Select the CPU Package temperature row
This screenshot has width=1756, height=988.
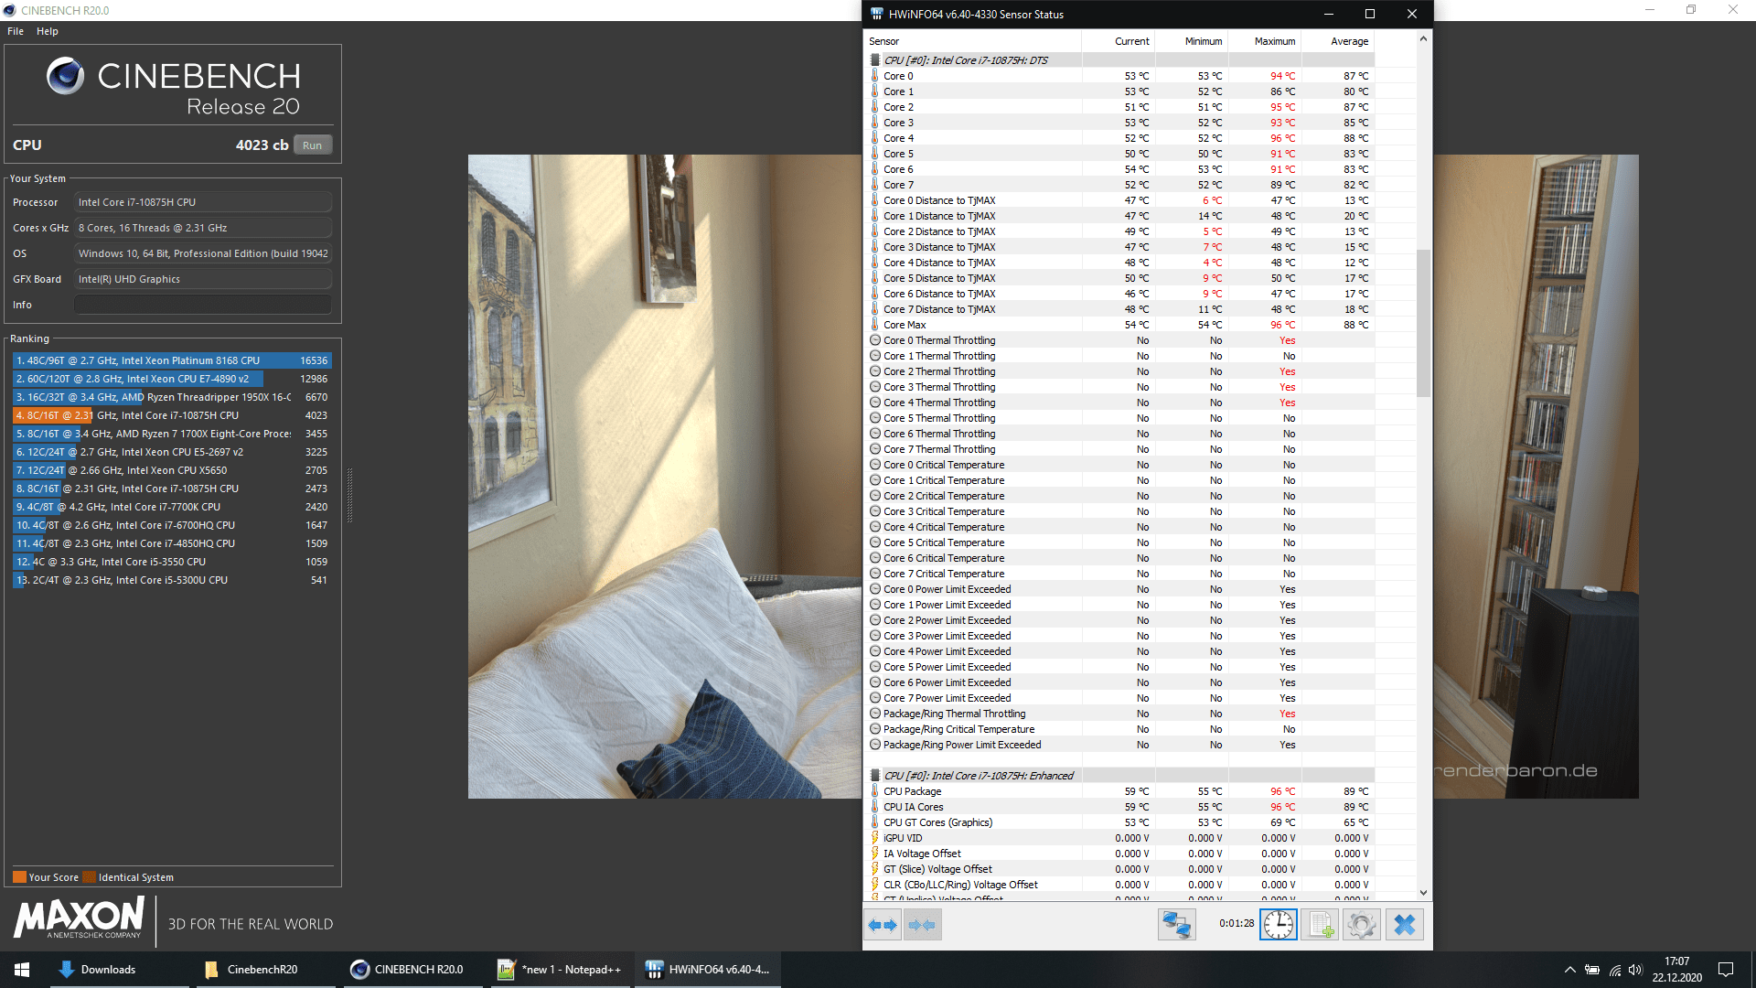[1120, 791]
